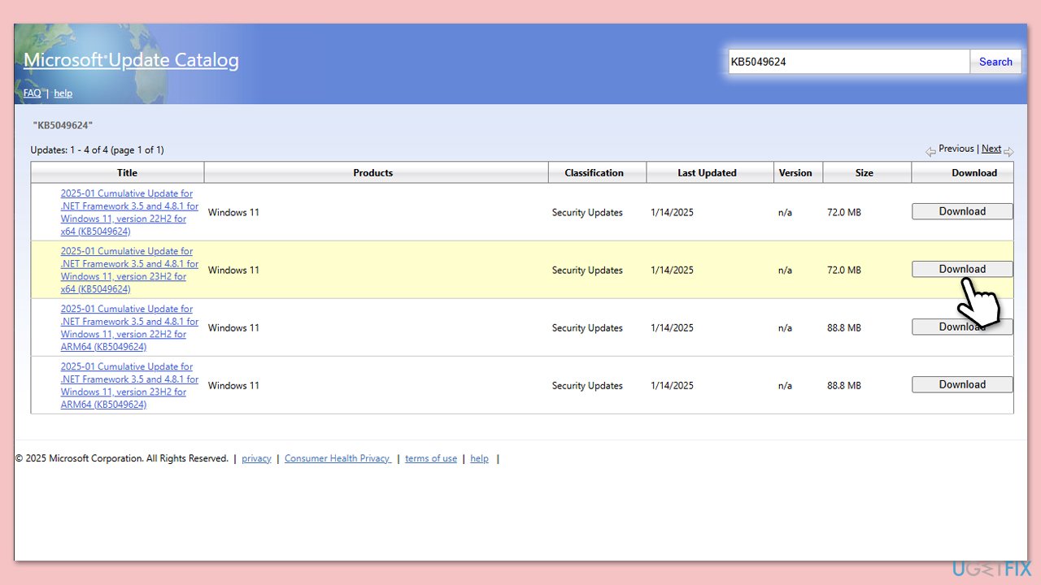
Task: Download the 23H2 ARM64 update
Action: point(962,385)
